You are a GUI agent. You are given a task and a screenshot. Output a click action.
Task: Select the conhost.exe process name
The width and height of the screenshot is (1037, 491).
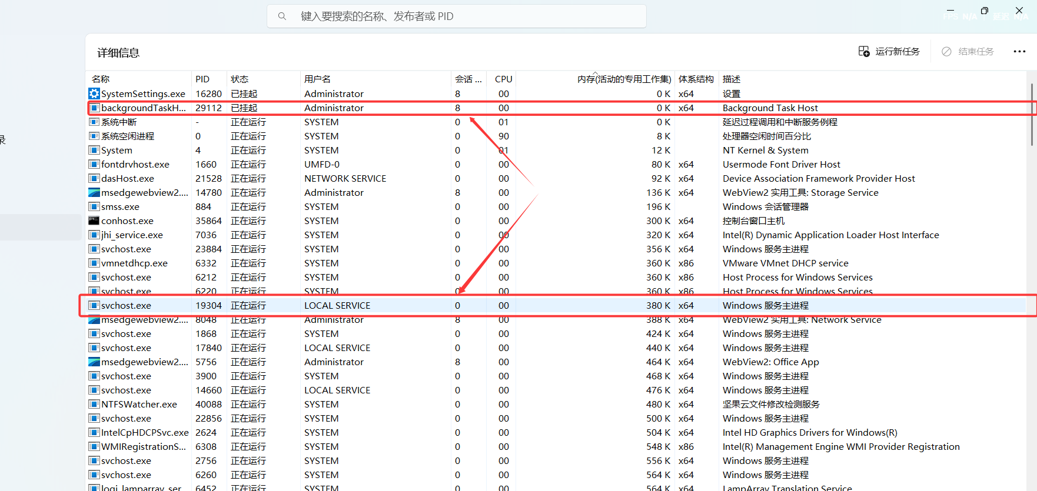point(127,221)
